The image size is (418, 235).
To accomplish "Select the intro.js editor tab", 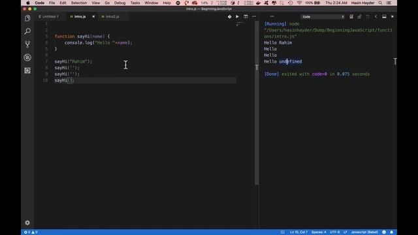I will pos(80,16).
